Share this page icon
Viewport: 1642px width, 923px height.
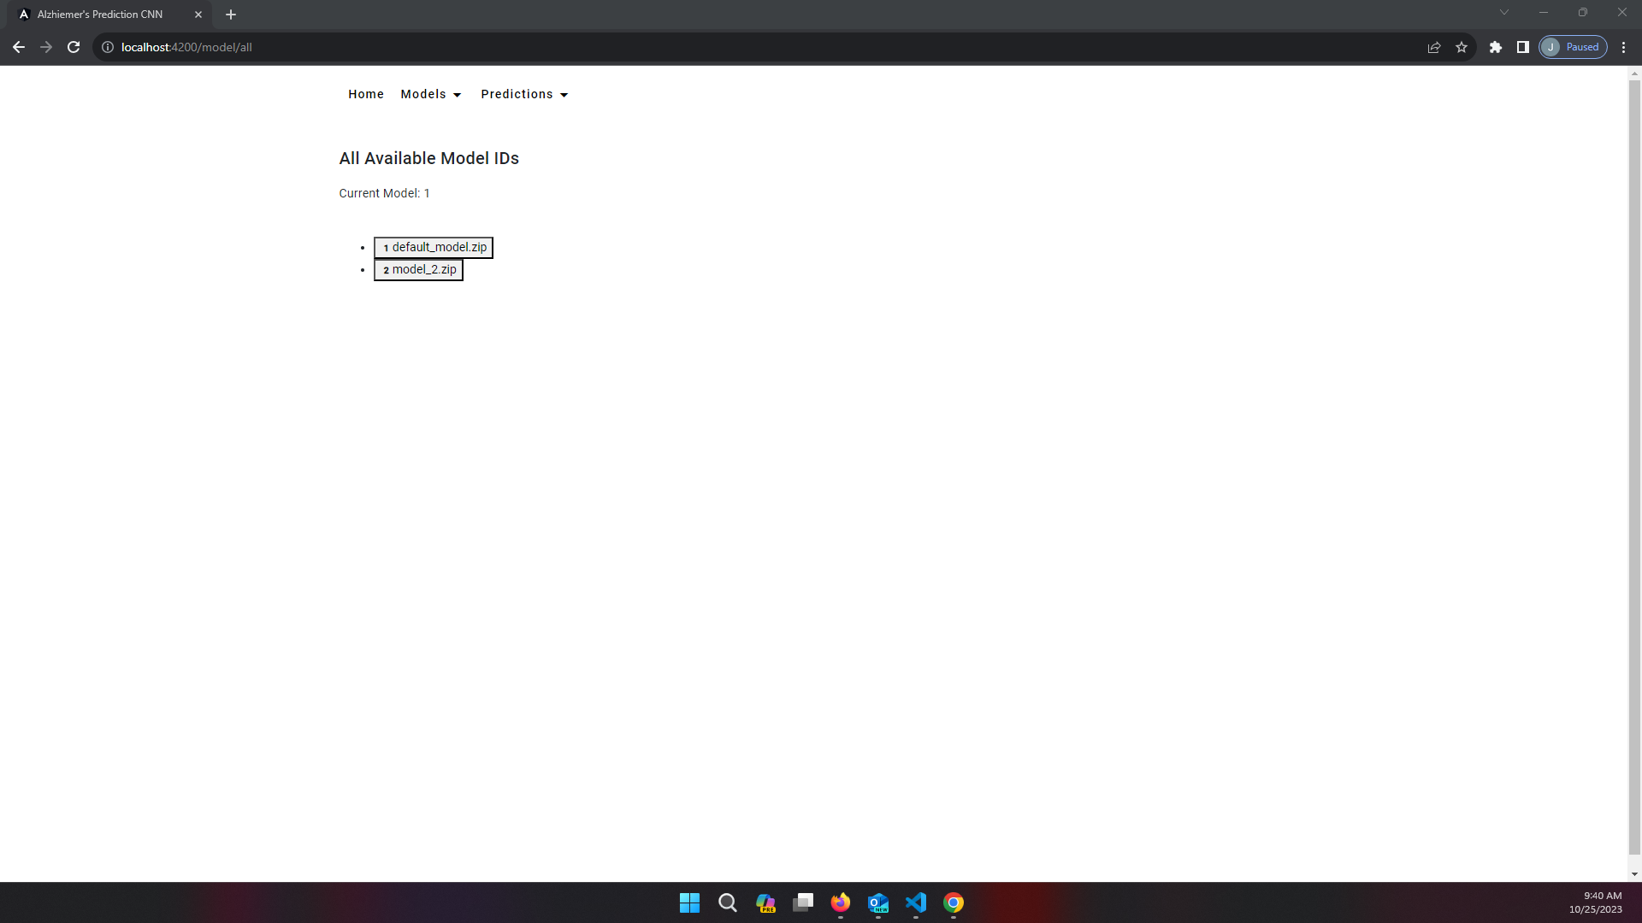coord(1434,47)
